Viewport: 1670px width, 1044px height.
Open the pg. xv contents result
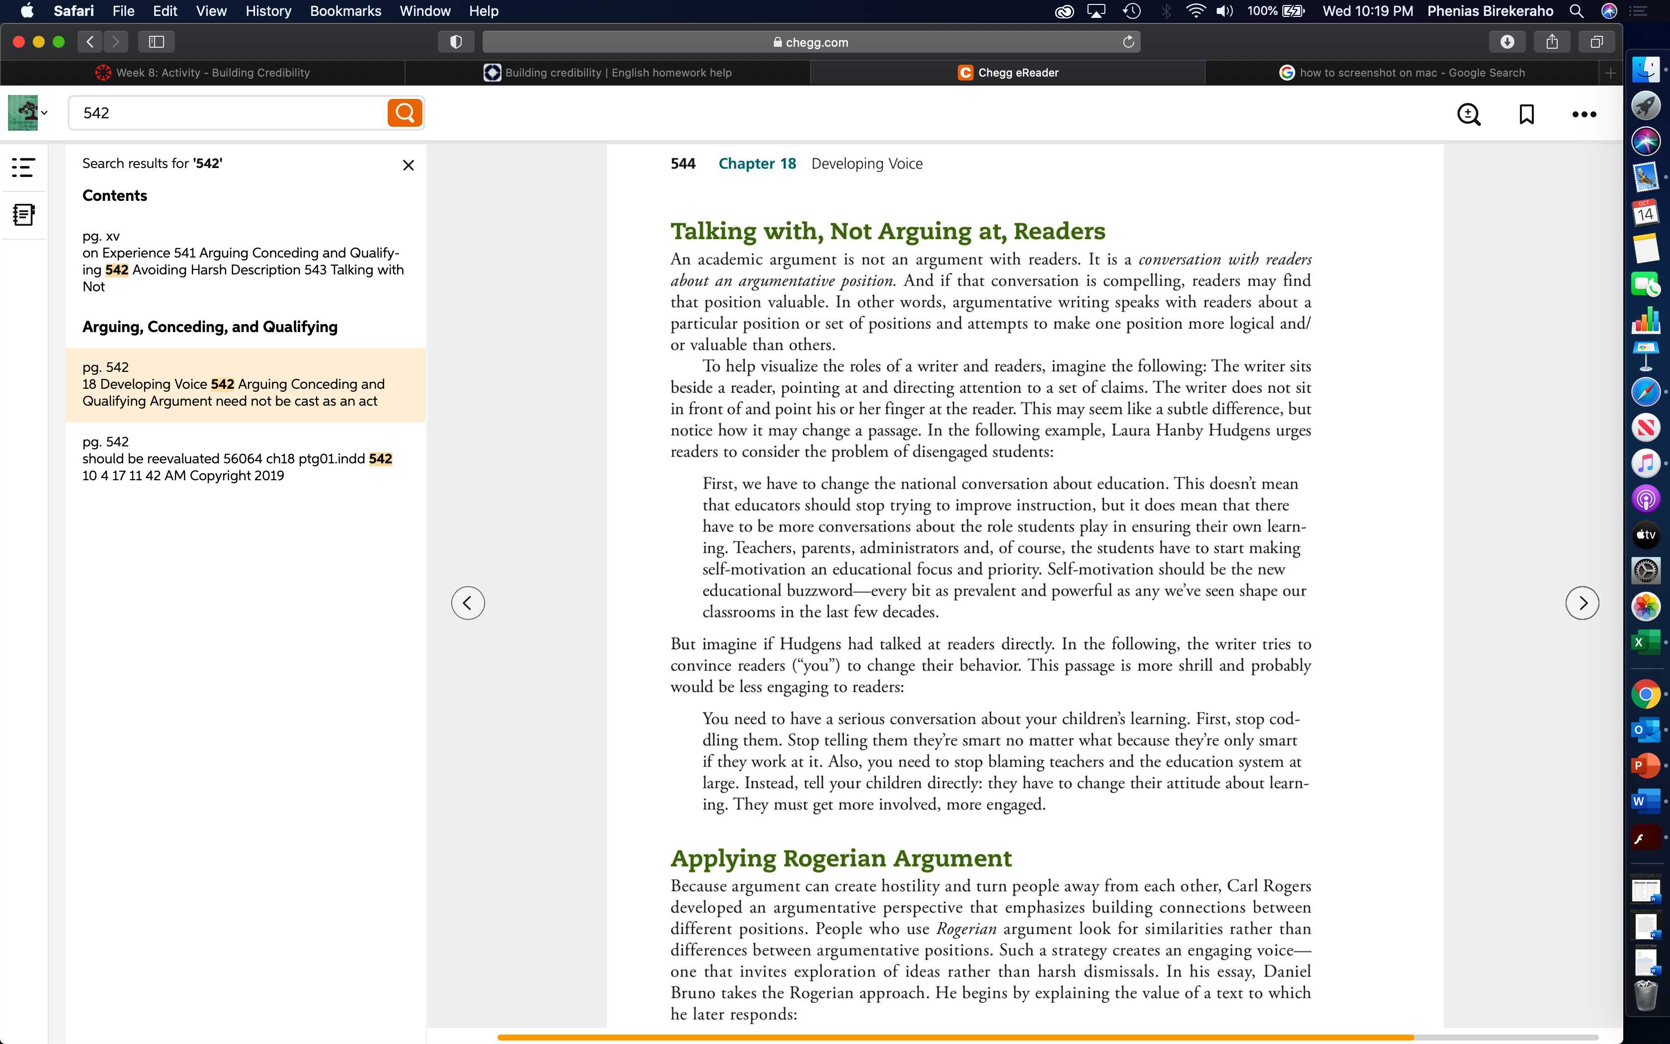point(246,261)
